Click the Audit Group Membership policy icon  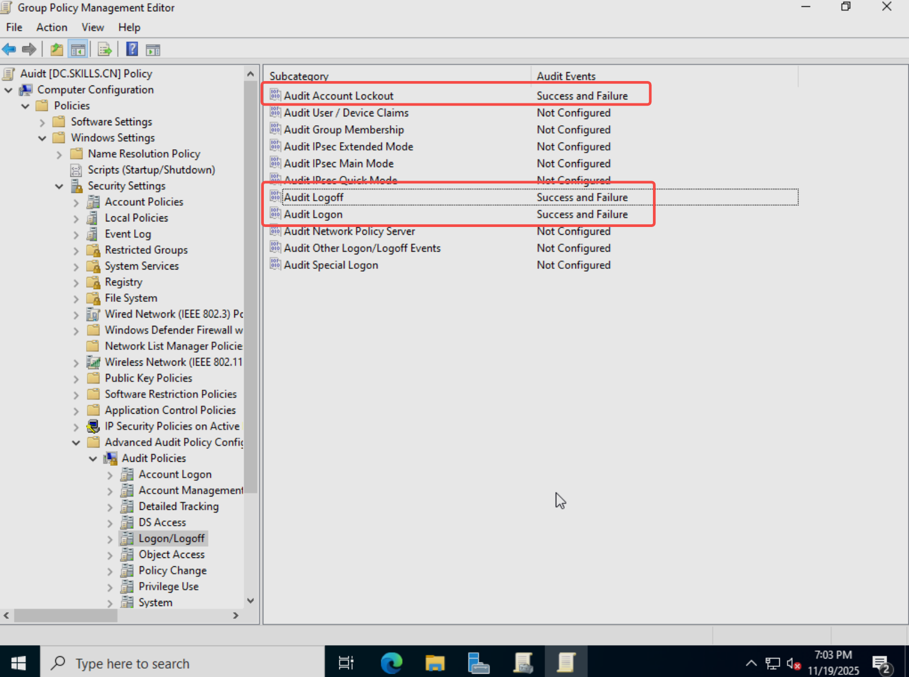click(x=275, y=129)
